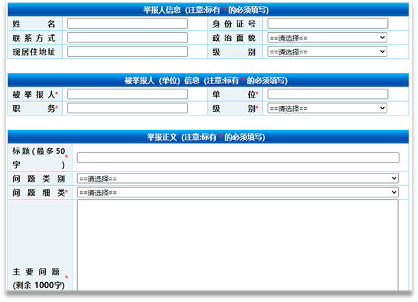Click the 问题类别 label

coord(39,178)
